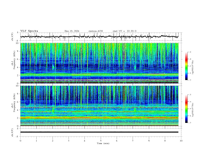
Task: Click time axis tick label "8"
Action: click(149, 141)
